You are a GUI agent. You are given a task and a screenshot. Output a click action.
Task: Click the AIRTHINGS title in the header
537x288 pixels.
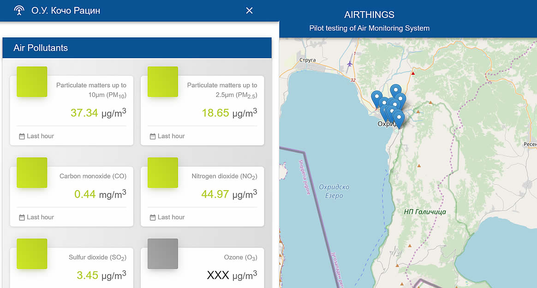click(x=369, y=15)
